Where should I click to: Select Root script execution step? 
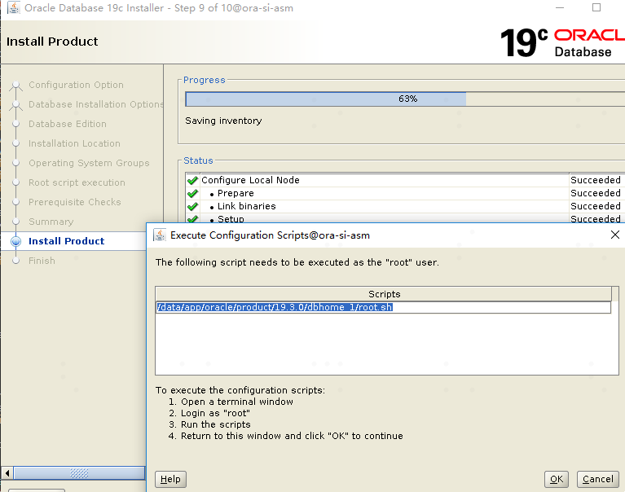[77, 182]
